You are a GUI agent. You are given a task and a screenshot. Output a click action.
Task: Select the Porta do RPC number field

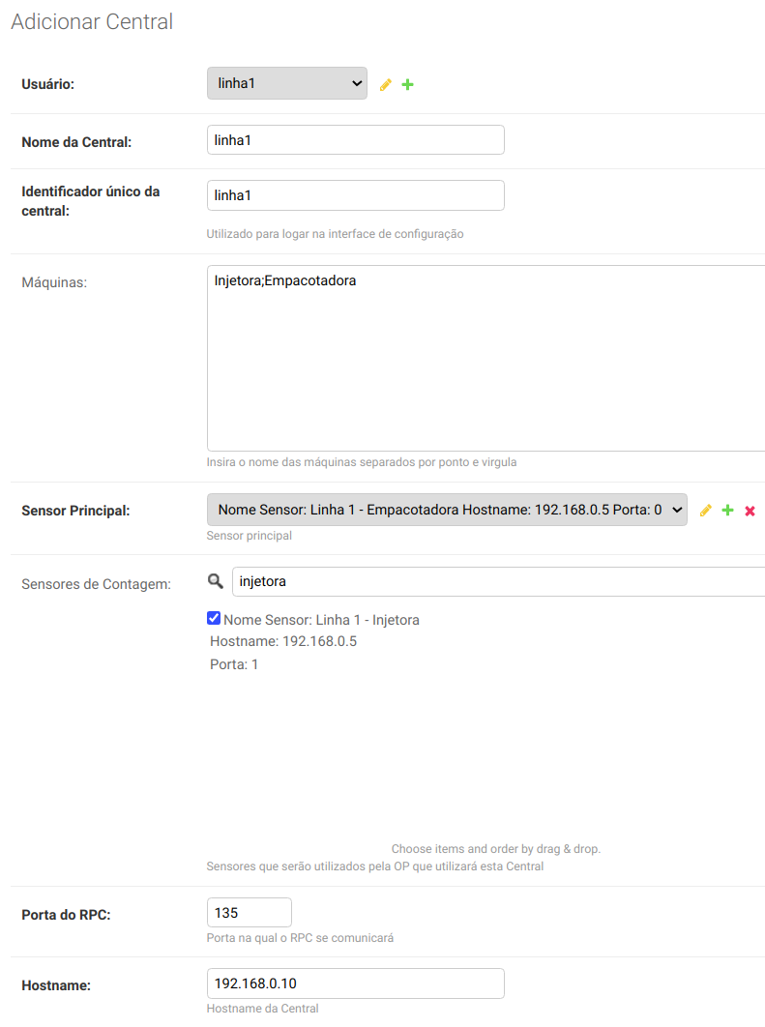click(249, 913)
